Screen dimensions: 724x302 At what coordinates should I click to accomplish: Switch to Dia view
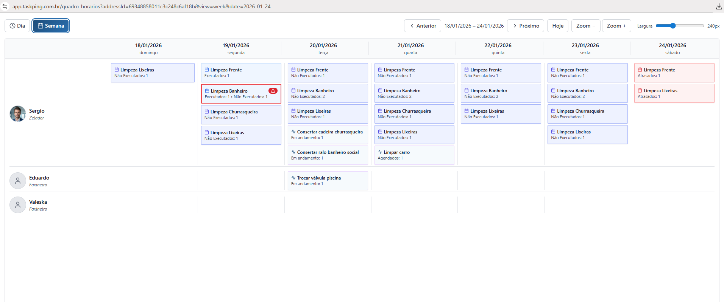coord(17,26)
